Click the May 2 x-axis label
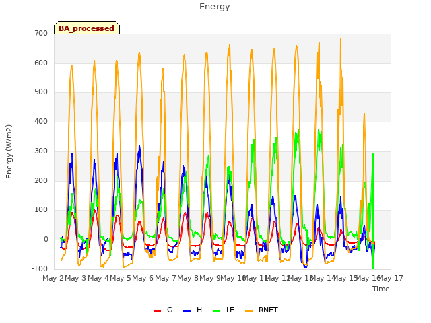The image size is (431, 323). coord(53,278)
